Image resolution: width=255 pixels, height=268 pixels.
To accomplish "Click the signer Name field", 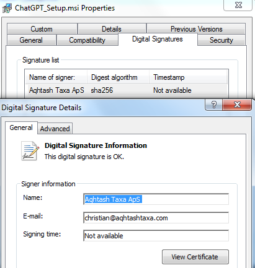I will pos(156,199).
